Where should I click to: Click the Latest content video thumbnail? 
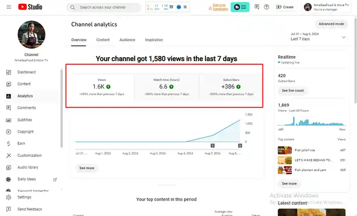pos(312,212)
